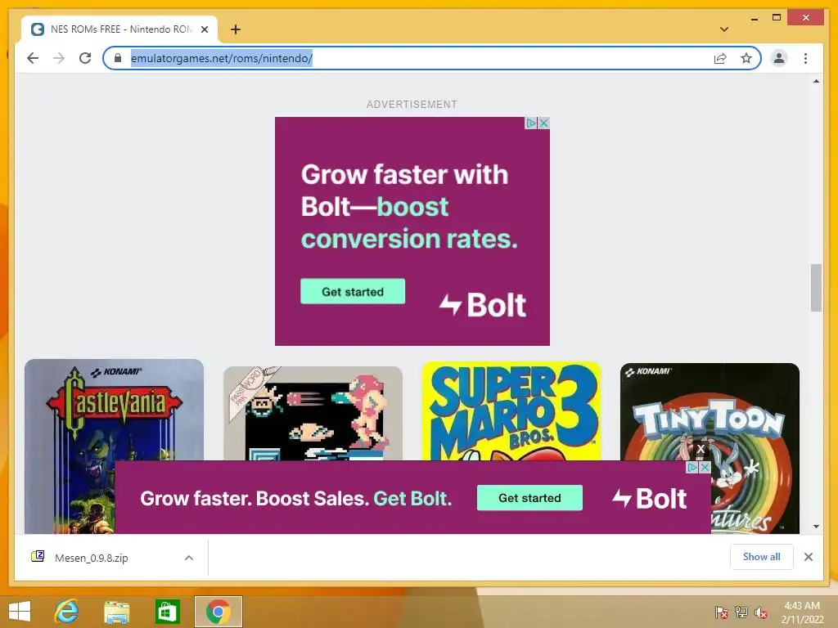Click Get started in the large Bolt ad
Viewport: 838px width, 628px height.
point(352,292)
